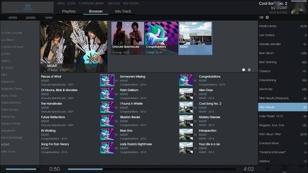
Task: Select track It's Working
Action: pos(48,131)
